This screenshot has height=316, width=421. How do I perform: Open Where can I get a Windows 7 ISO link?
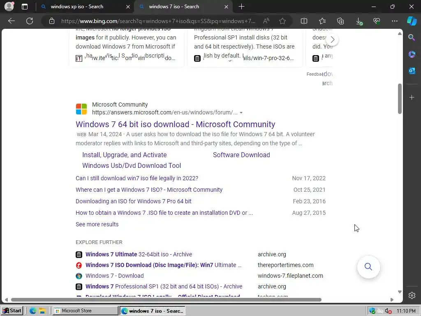149,190
